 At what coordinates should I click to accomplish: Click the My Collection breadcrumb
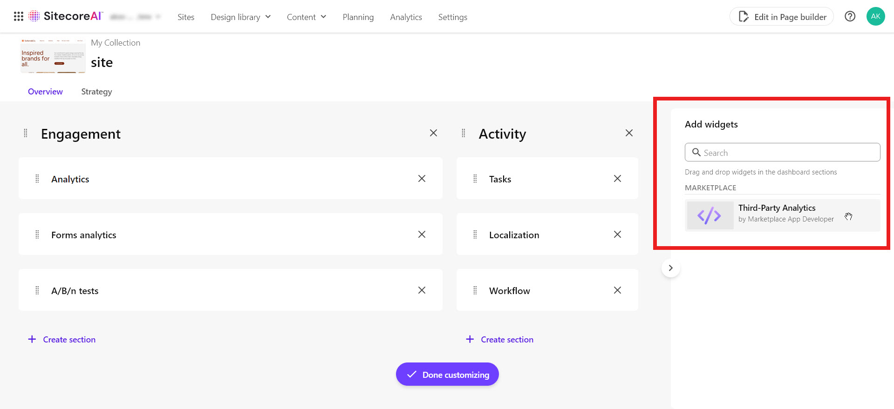click(116, 43)
